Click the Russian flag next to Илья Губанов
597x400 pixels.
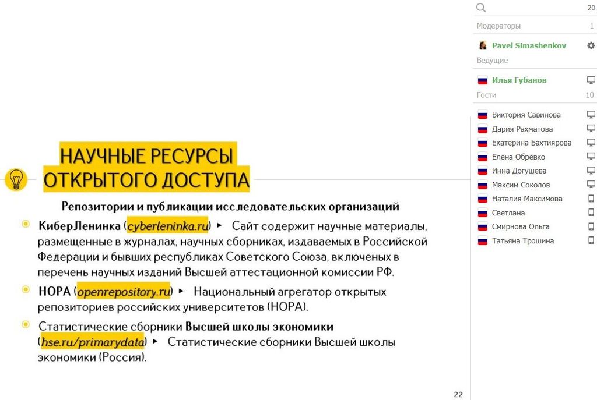point(482,80)
